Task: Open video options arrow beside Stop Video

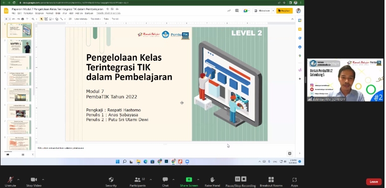Action: click(x=43, y=180)
